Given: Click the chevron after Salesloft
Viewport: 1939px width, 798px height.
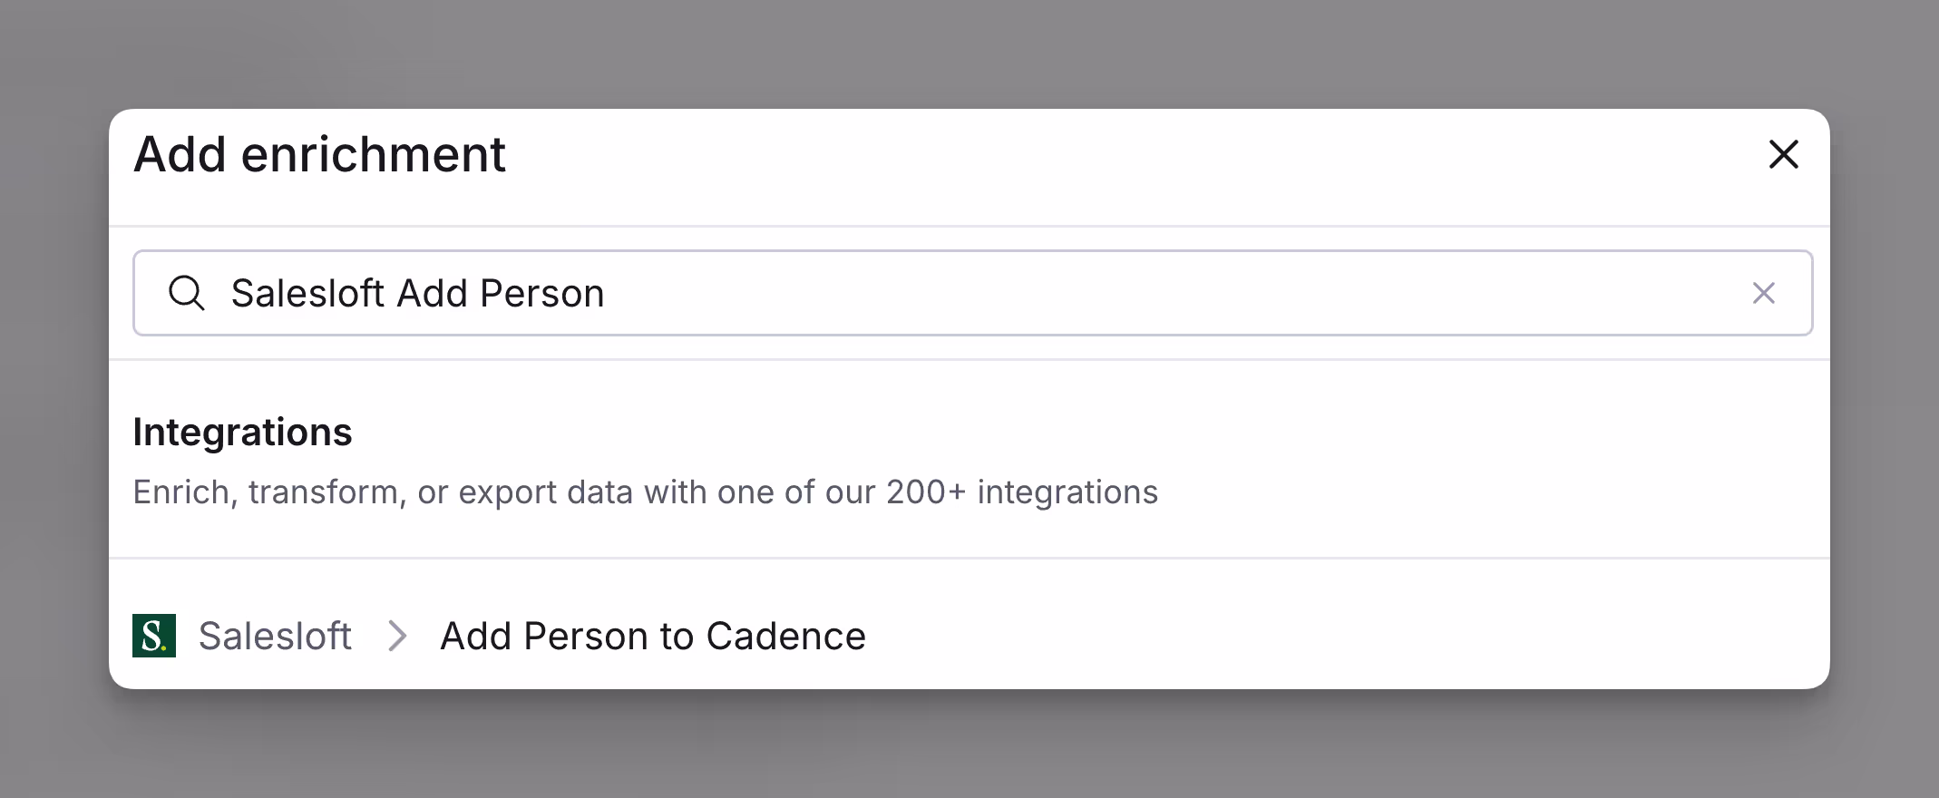Looking at the screenshot, I should (x=396, y=636).
